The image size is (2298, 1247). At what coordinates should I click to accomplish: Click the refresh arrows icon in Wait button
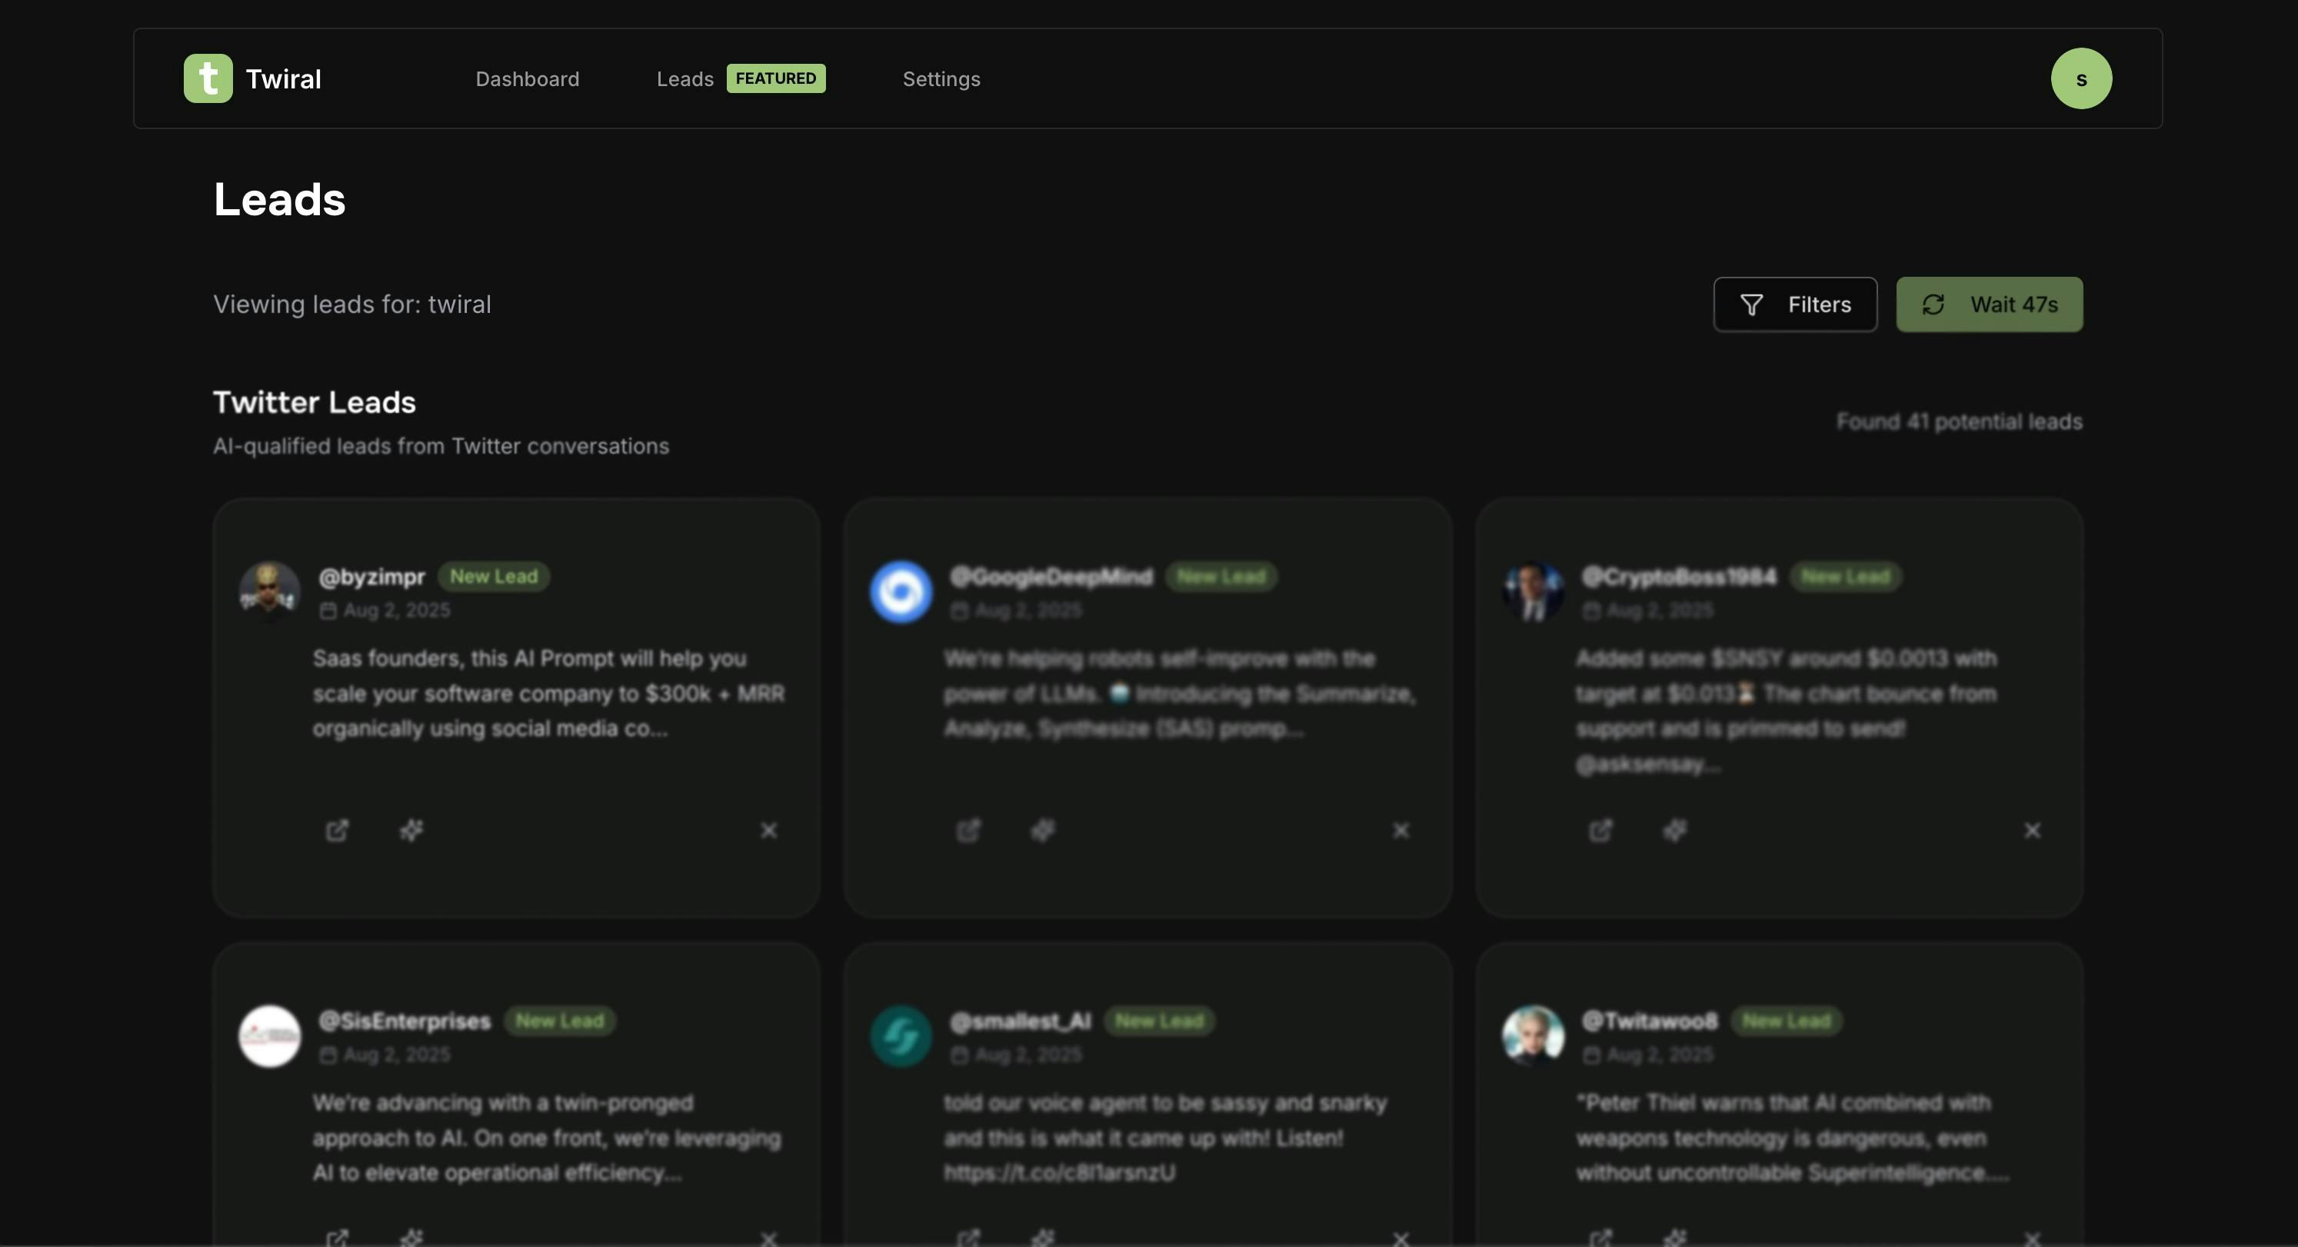[x=1933, y=305]
